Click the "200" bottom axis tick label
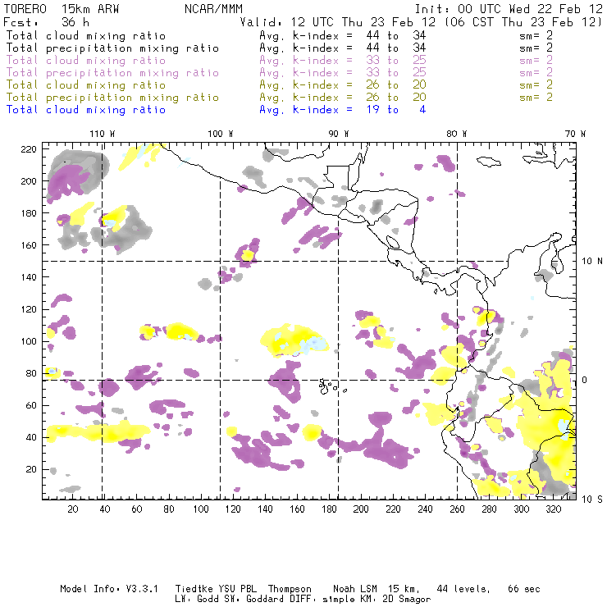Image resolution: width=607 pixels, height=607 pixels. 361,509
